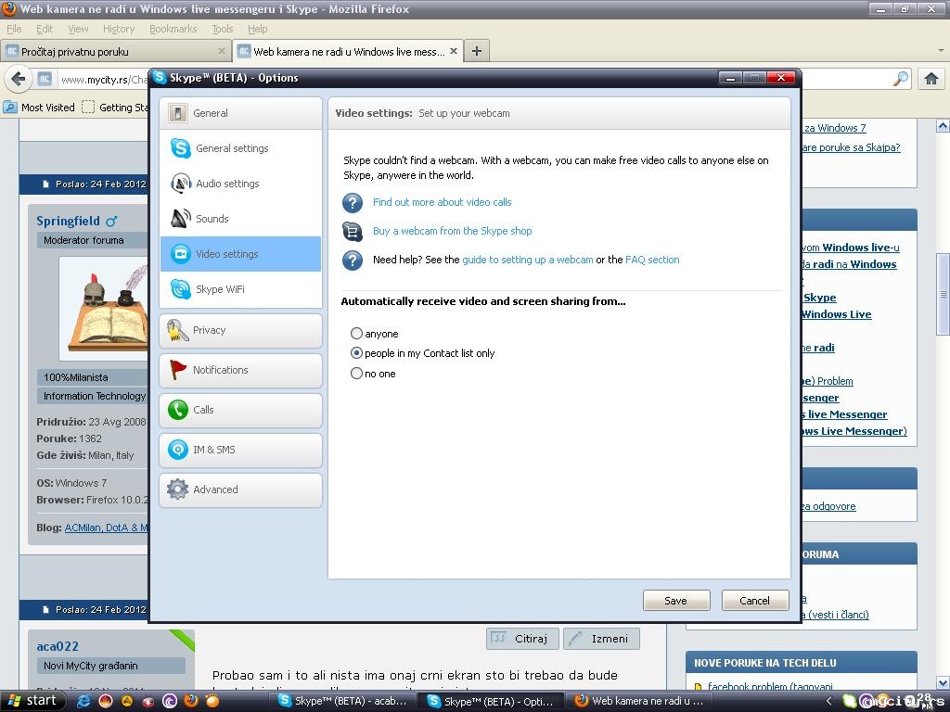Go back in Firefox

19,79
